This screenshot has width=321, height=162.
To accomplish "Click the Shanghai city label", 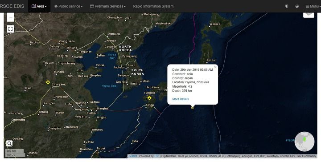I will tap(102, 109).
